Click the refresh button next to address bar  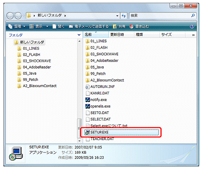[124, 16]
